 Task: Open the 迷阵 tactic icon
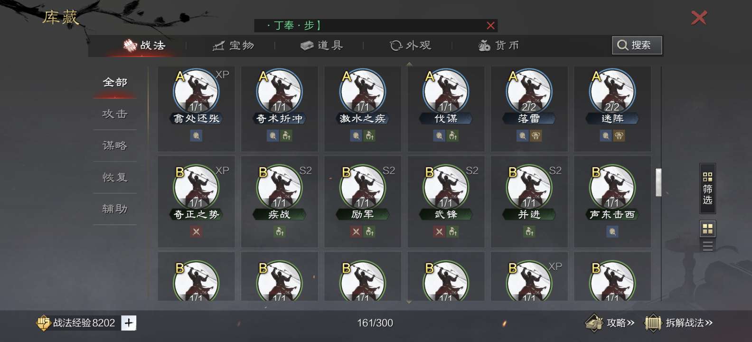(x=612, y=92)
